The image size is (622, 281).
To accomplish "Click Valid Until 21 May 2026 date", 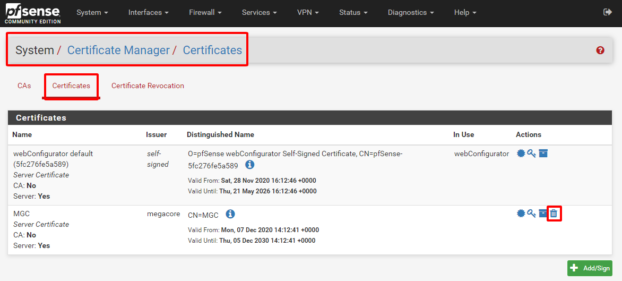I will [269, 191].
